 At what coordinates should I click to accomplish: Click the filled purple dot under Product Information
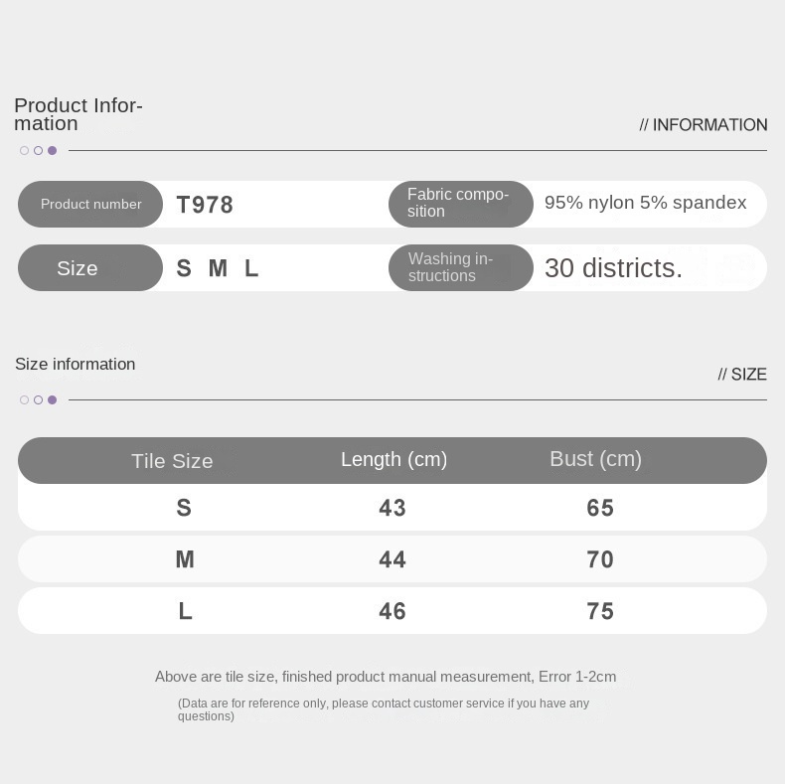tap(52, 150)
